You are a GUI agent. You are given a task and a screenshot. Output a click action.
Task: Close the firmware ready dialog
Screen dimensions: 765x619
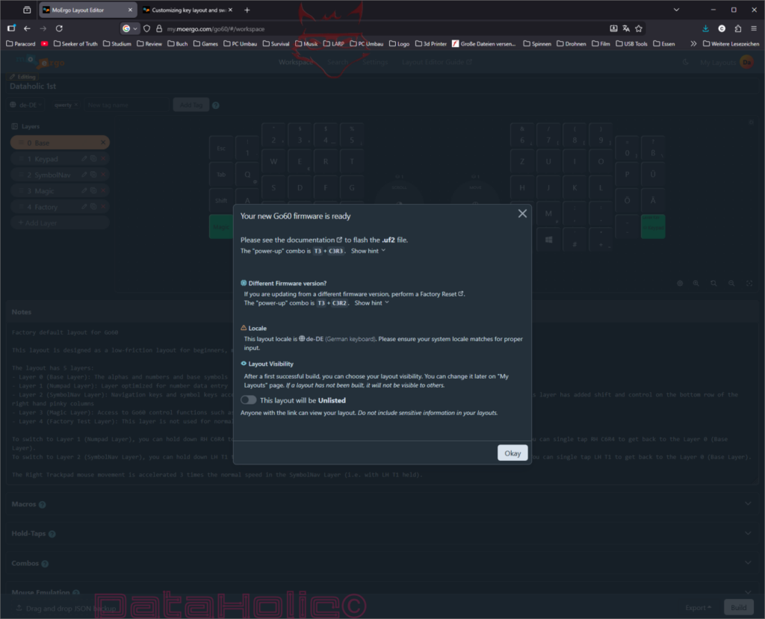[522, 214]
